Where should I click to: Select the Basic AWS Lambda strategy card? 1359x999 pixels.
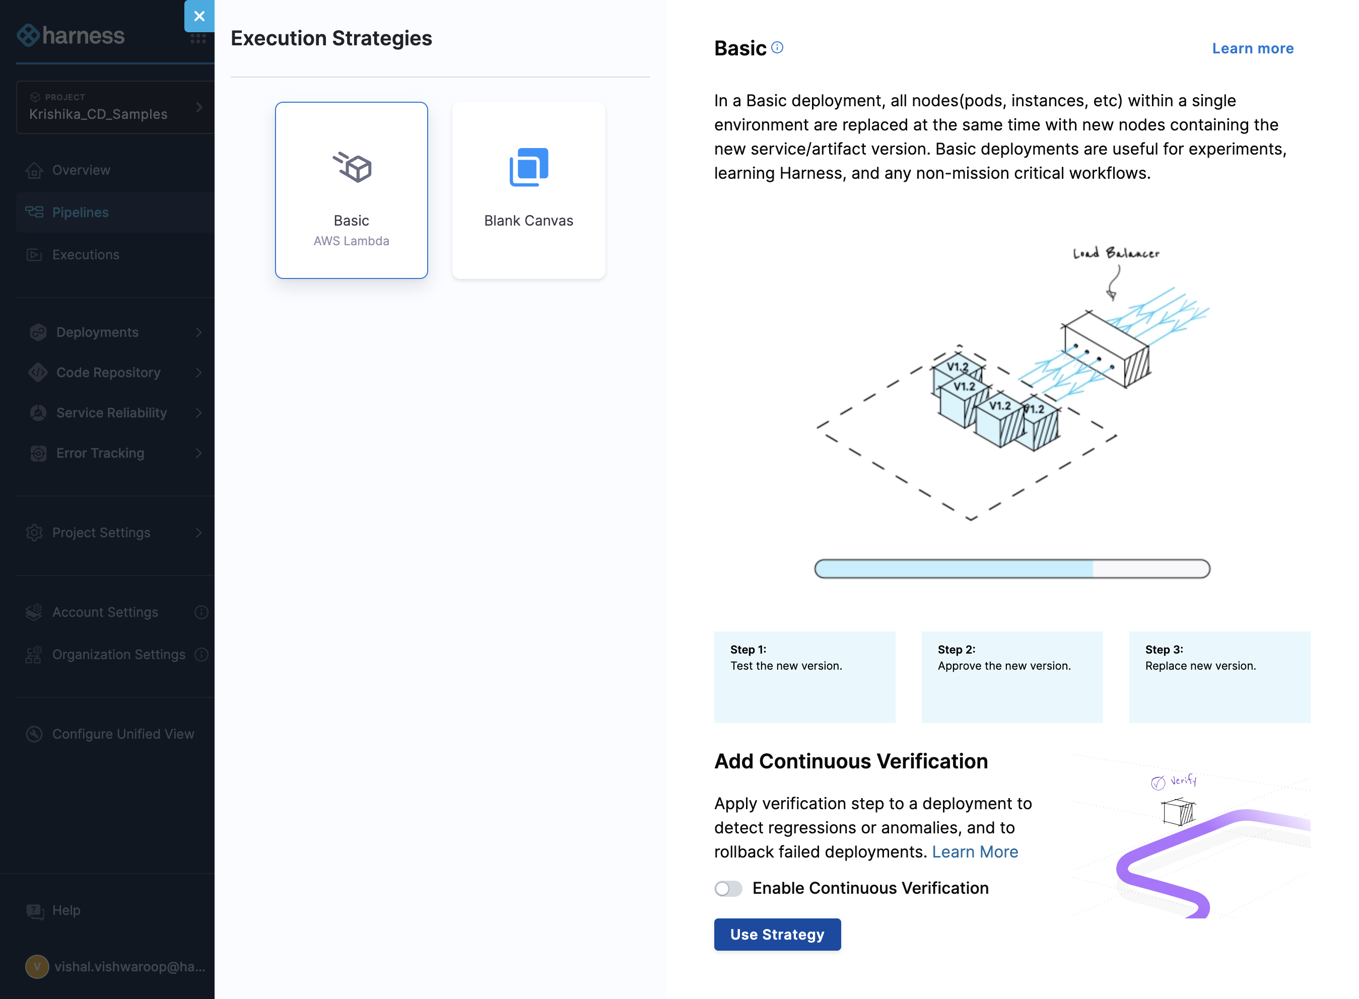click(x=352, y=190)
